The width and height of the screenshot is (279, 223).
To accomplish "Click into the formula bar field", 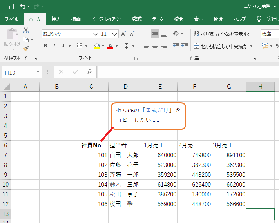I will (188, 72).
